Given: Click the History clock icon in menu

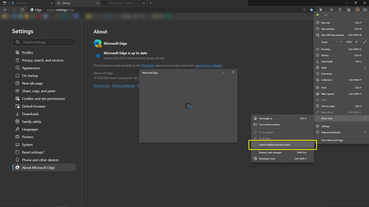Looking at the screenshot, I should click(x=317, y=55).
